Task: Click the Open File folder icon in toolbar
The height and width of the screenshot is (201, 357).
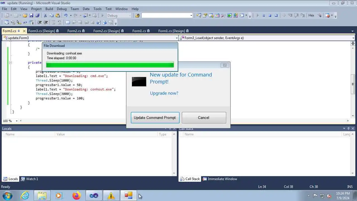Action: tap(25, 15)
